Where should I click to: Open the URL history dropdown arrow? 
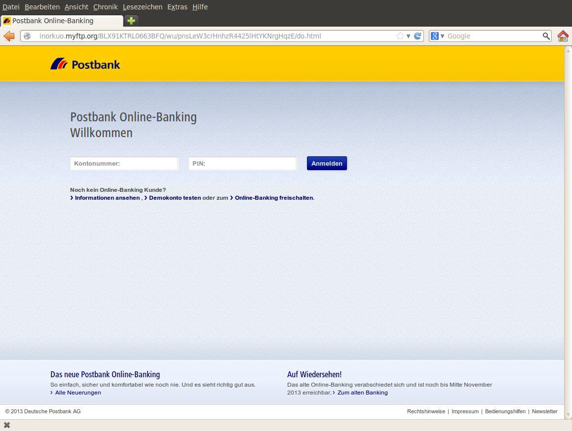(409, 36)
